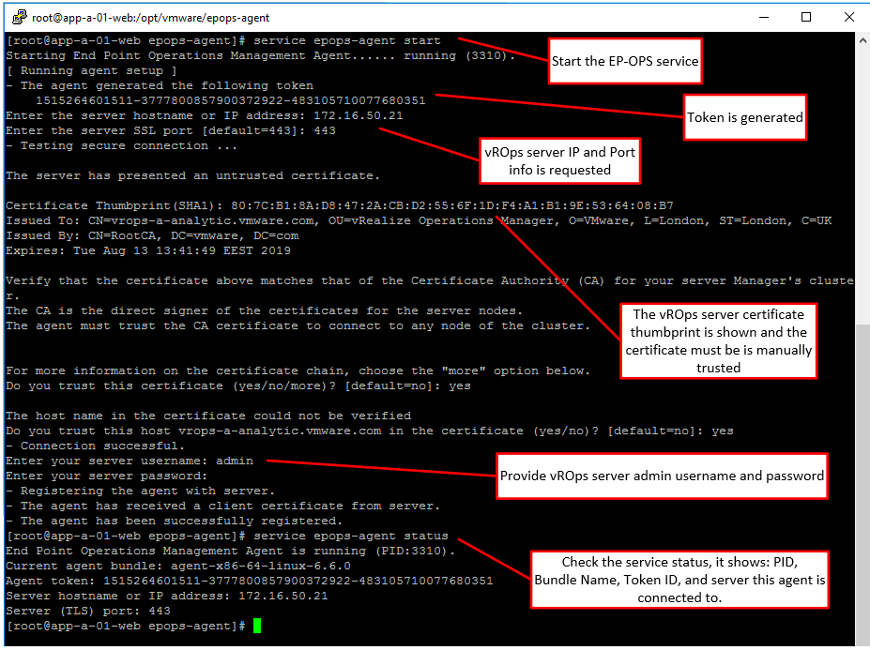Click '- Connection successful.' line
Image resolution: width=870 pixels, height=650 pixels.
(x=95, y=446)
